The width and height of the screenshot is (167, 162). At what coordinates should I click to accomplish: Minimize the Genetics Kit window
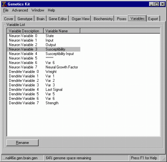pos(151,4)
